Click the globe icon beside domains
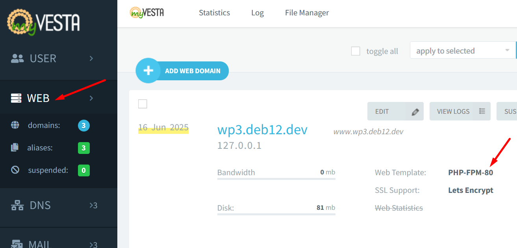 pos(15,125)
